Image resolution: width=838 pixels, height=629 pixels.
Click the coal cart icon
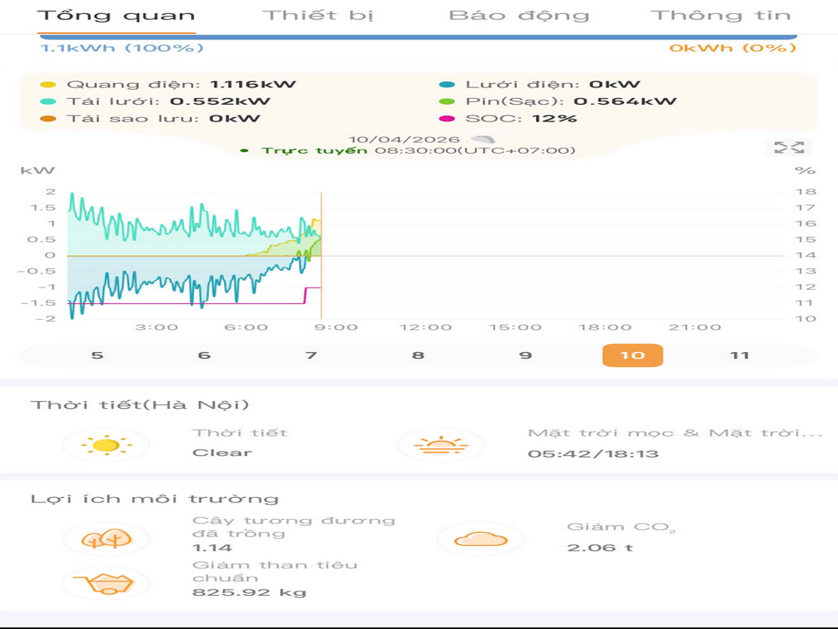pyautogui.click(x=106, y=583)
